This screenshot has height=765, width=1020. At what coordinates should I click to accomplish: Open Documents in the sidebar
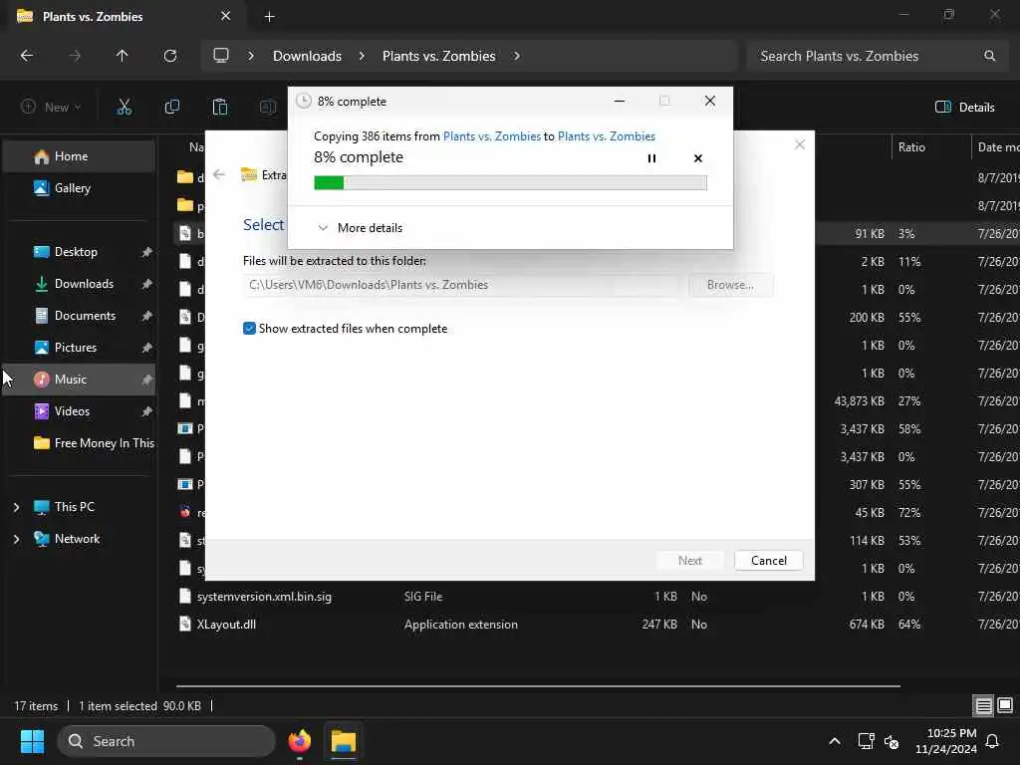[x=79, y=316]
